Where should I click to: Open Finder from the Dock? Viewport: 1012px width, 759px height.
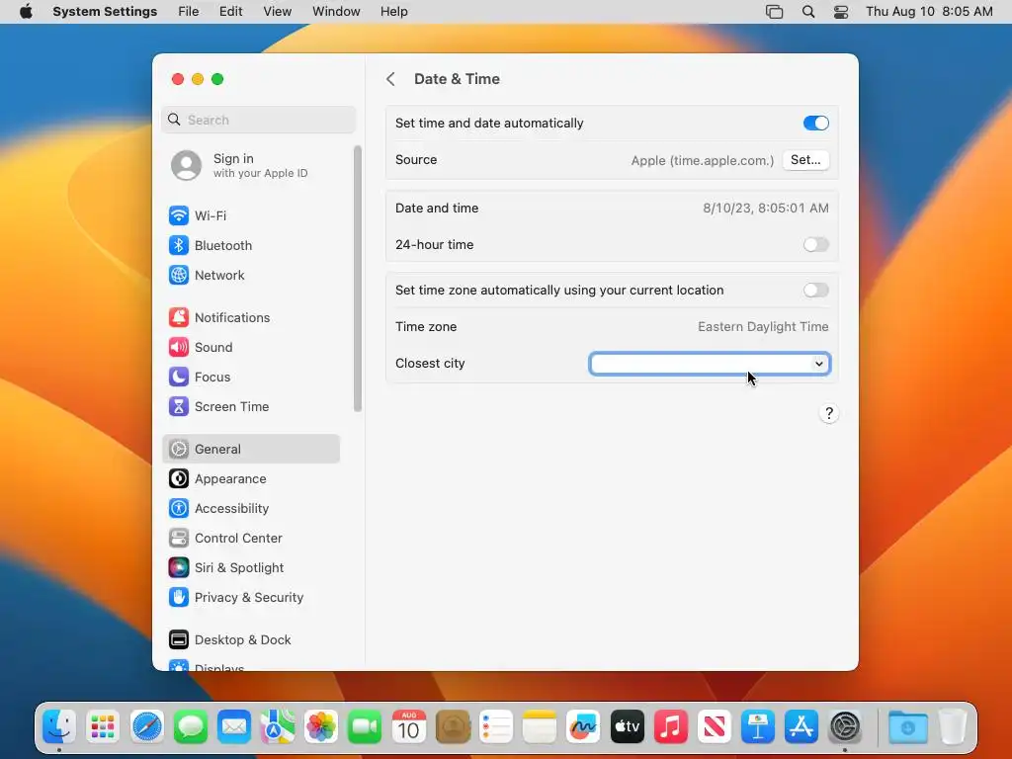click(x=59, y=728)
